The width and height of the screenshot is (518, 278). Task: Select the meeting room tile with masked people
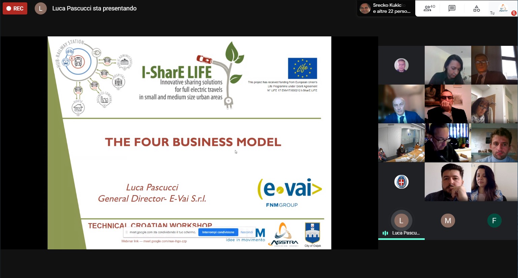[x=401, y=143]
